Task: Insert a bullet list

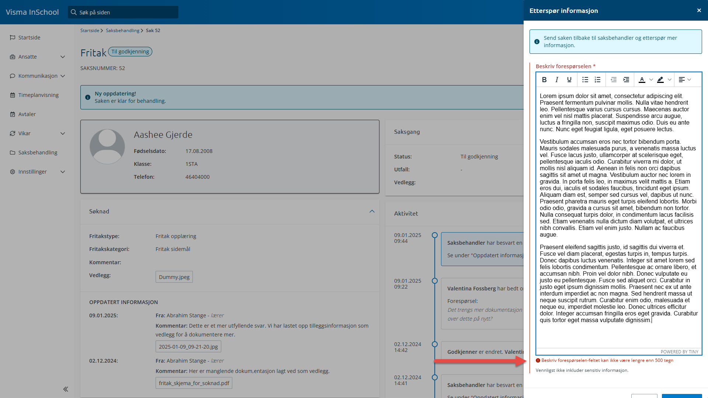Action: coord(585,80)
